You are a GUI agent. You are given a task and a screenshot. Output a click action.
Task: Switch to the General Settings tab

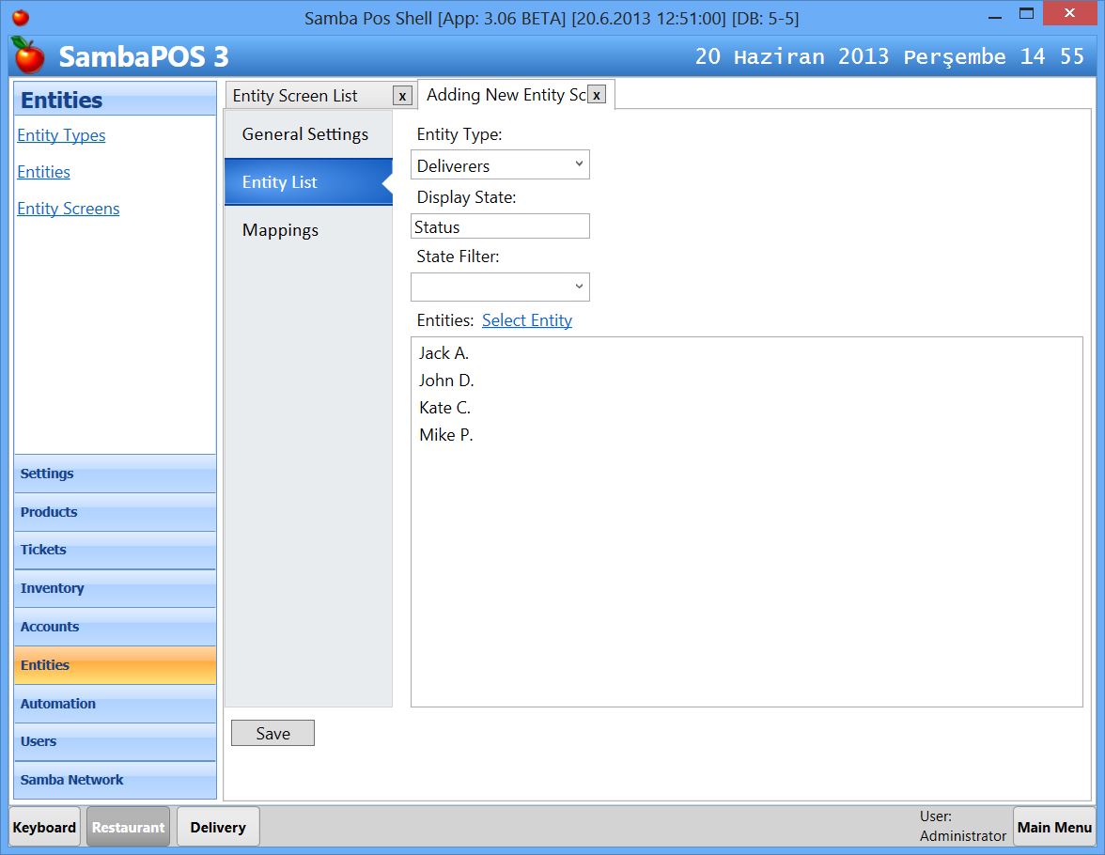coord(305,134)
